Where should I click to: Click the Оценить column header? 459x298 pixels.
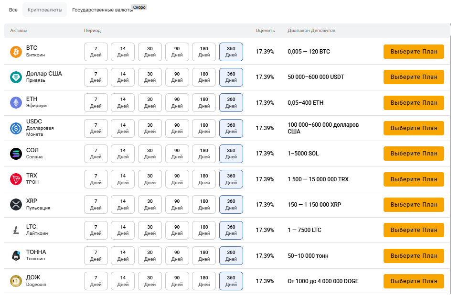[265, 31]
